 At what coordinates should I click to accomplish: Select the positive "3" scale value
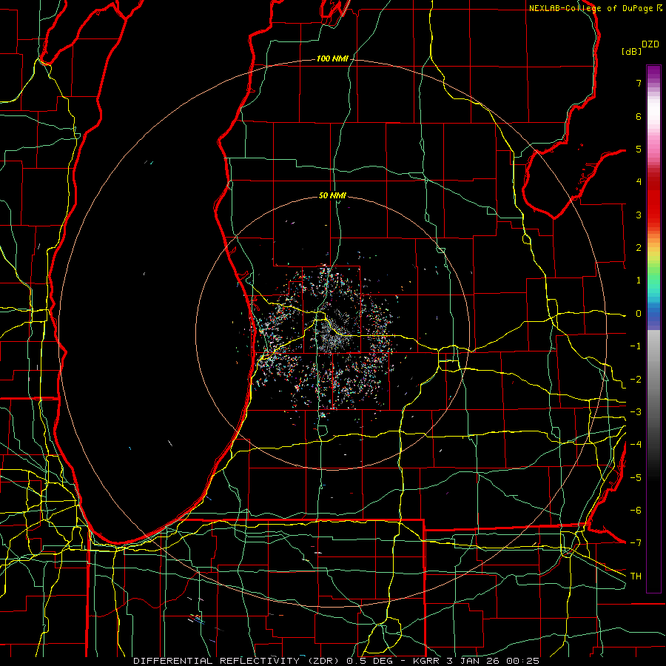pyautogui.click(x=639, y=215)
